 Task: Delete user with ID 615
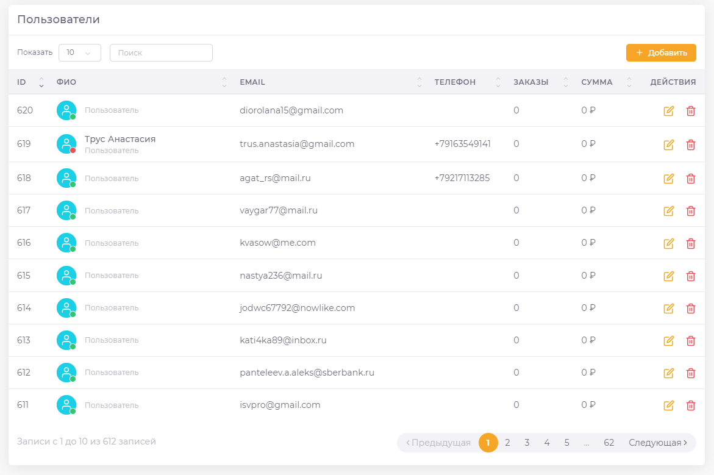click(690, 276)
